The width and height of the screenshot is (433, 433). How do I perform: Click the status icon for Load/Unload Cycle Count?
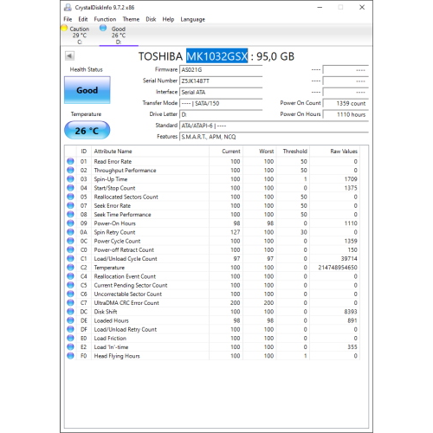[70, 259]
